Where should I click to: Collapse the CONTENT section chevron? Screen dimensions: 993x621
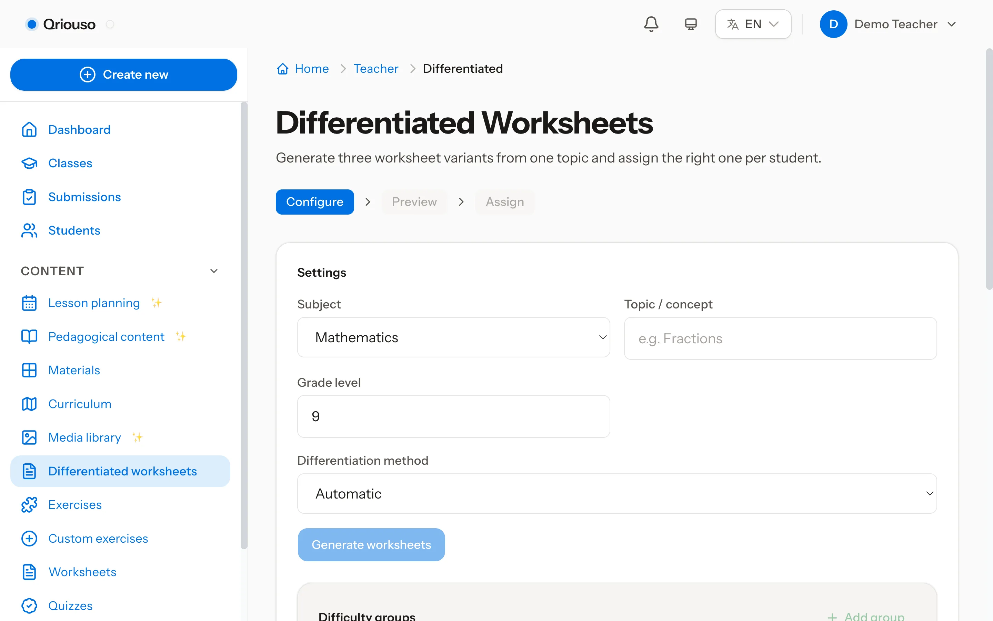click(x=214, y=271)
